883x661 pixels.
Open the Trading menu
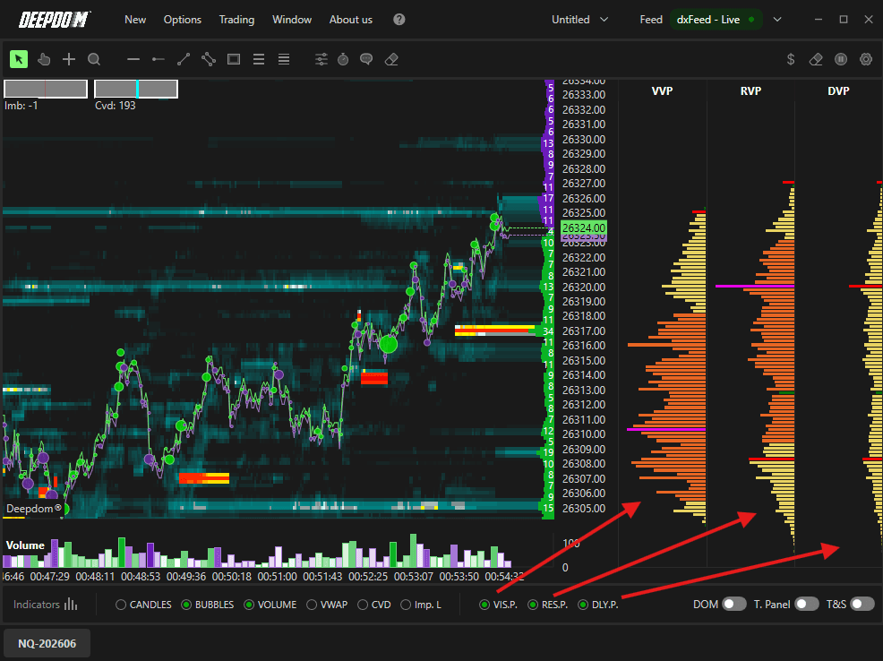(236, 20)
